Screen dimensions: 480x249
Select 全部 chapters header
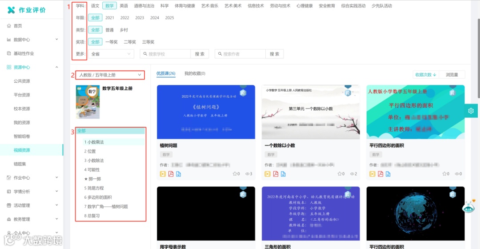point(111,131)
